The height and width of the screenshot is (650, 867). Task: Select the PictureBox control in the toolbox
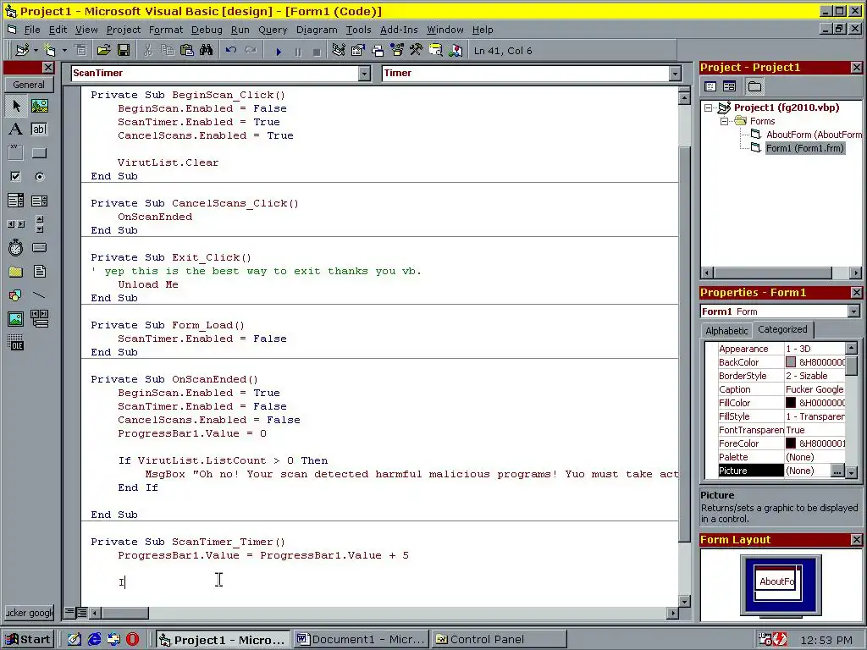pos(39,106)
